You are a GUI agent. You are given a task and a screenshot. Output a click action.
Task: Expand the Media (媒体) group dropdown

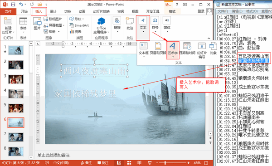167,25
